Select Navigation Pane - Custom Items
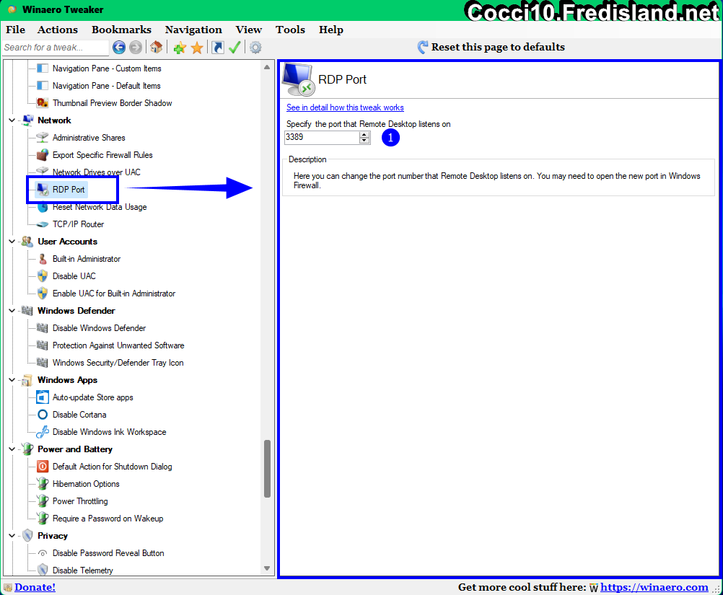The width and height of the screenshot is (723, 595). (x=107, y=69)
